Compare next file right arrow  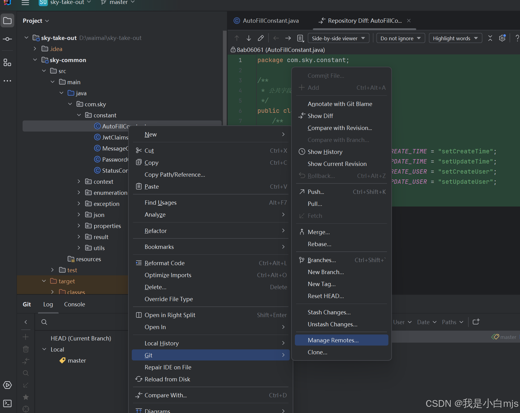pyautogui.click(x=288, y=38)
